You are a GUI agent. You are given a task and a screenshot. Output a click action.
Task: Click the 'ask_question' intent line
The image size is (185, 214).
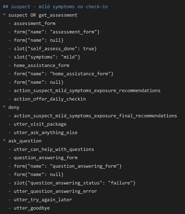click(22, 141)
